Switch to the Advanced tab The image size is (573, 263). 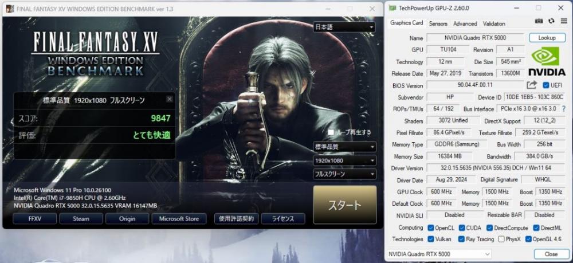tap(465, 23)
